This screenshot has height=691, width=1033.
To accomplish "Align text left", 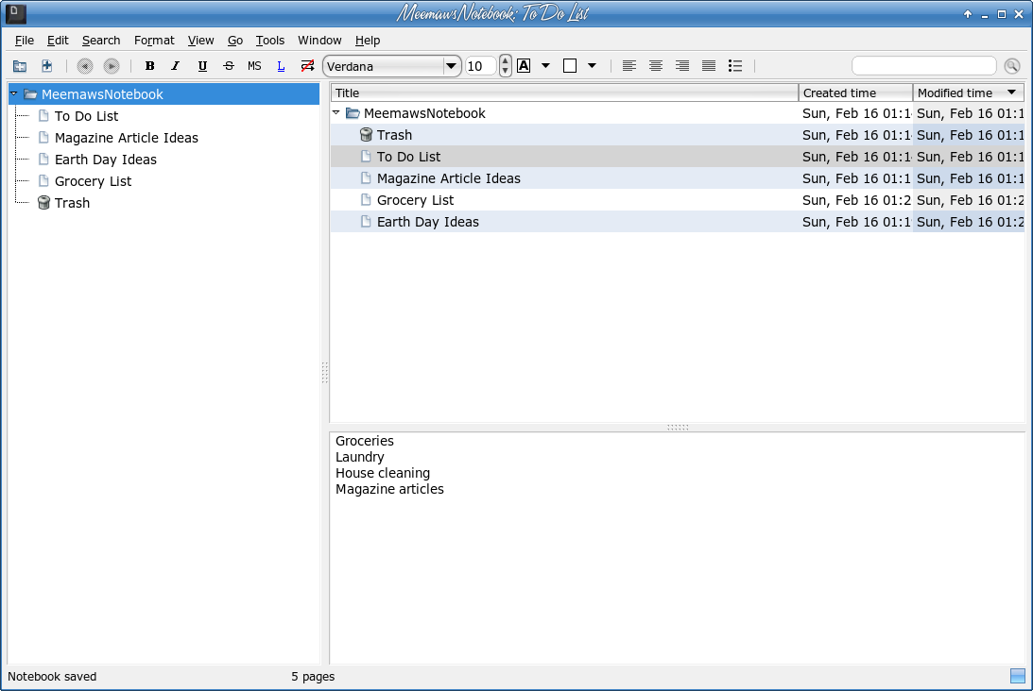I will pos(629,66).
